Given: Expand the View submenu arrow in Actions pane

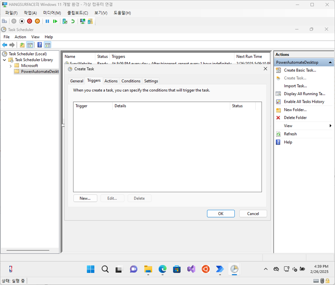Looking at the screenshot, I should [x=330, y=126].
